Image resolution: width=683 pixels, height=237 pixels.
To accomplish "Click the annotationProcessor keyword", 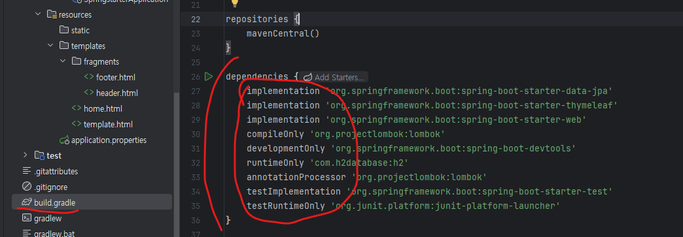I will coord(296,178).
